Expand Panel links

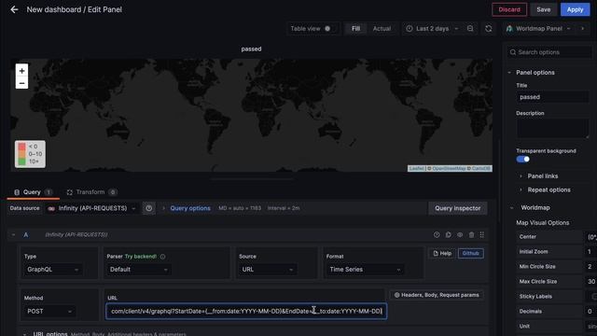(542, 176)
